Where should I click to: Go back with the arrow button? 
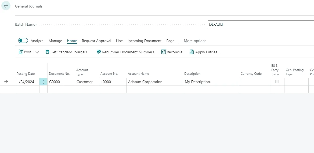6,6
